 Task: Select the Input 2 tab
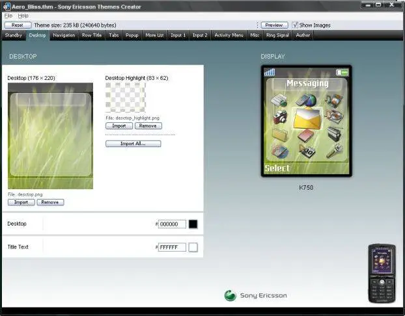(x=200, y=35)
